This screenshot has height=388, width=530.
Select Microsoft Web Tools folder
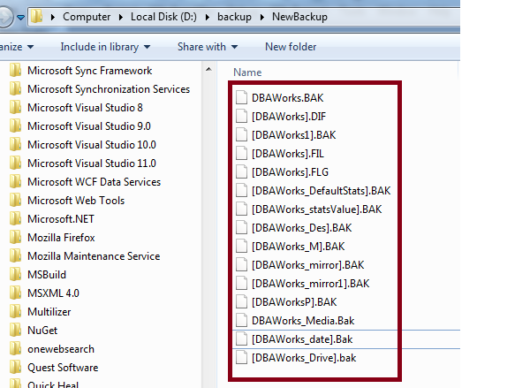click(x=76, y=201)
